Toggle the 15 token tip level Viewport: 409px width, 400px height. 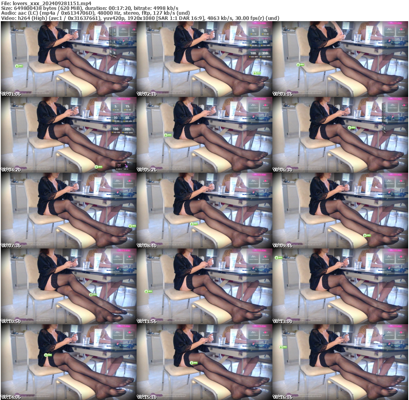coord(265,30)
